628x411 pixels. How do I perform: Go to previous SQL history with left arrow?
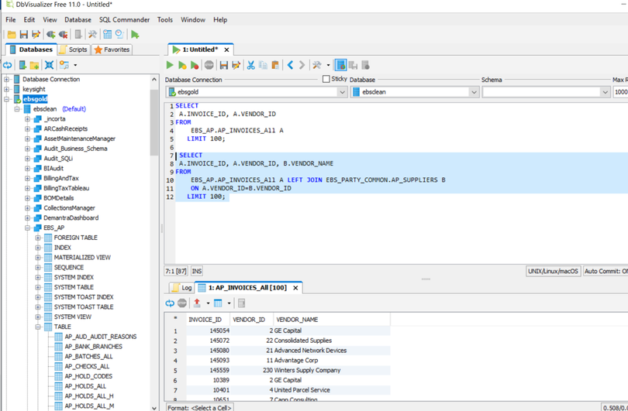[x=290, y=66]
